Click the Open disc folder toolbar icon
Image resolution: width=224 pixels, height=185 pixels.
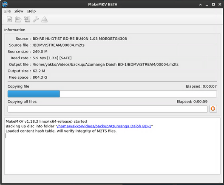pos(18,19)
